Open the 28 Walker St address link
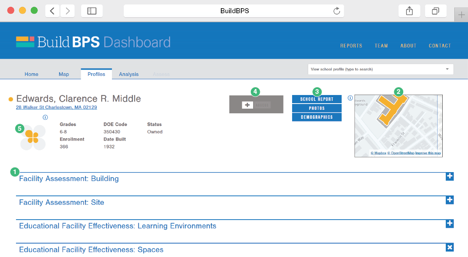Screen dimensions: 468x257 56,107
